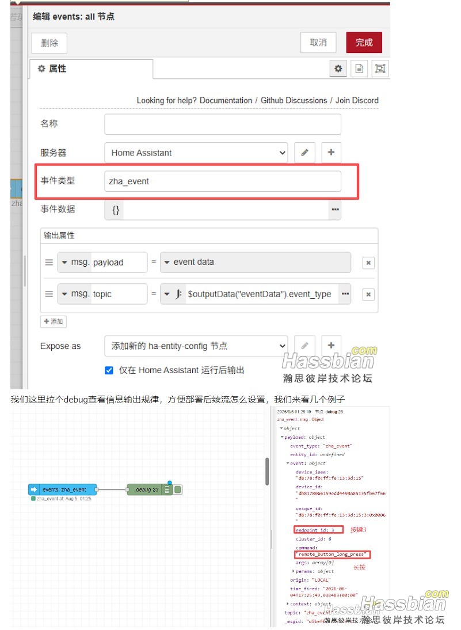Click the +添加 add property button
The image size is (461, 630).
pos(54,321)
